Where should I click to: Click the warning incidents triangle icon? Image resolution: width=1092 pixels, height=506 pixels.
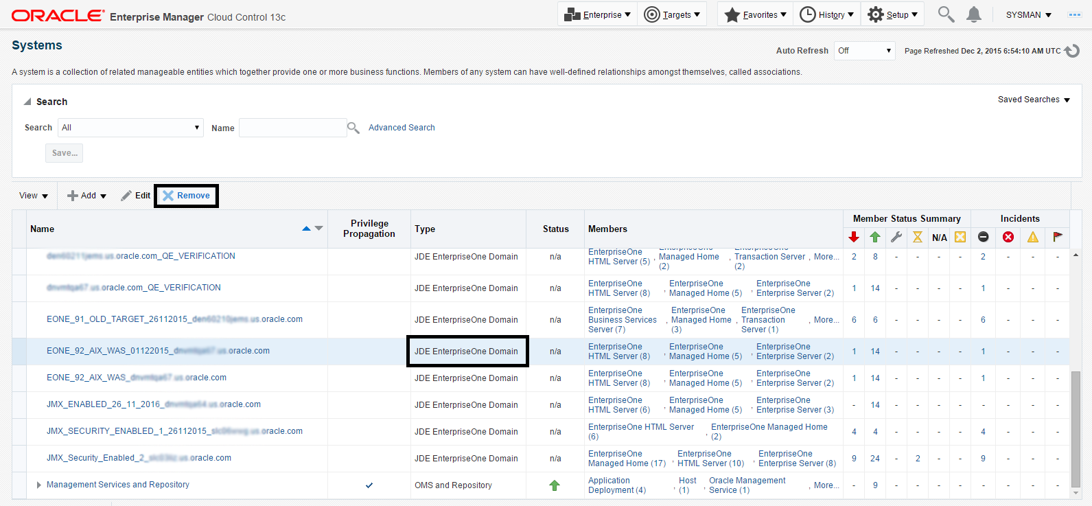pos(1033,237)
